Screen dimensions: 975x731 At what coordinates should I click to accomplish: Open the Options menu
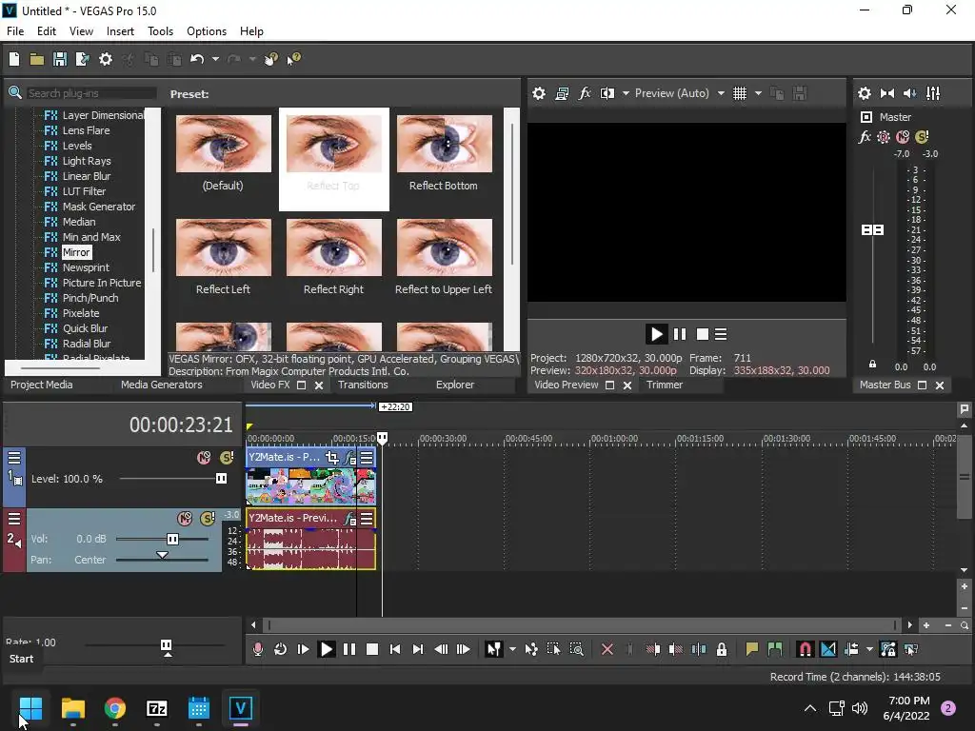point(207,31)
